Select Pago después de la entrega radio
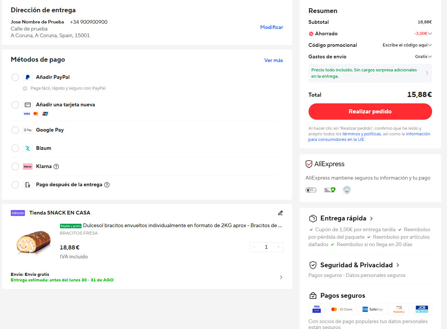The height and width of the screenshot is (329, 447). (15, 185)
